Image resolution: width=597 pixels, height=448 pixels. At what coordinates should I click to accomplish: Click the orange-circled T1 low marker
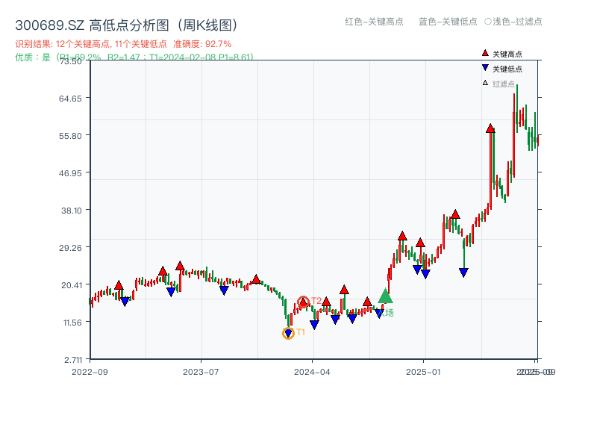pos(288,333)
